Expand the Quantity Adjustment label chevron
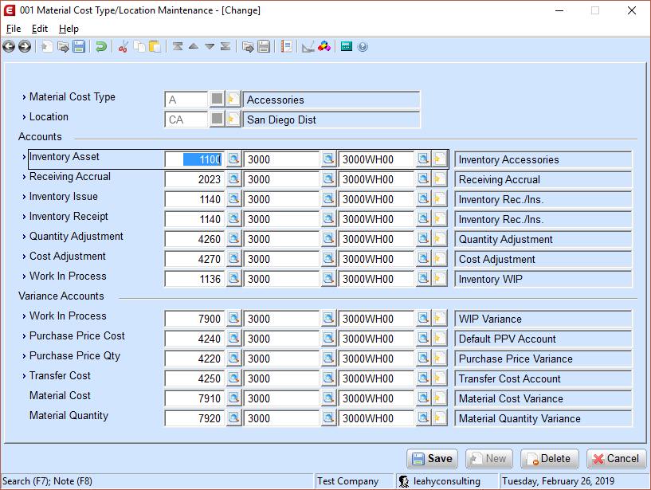651x490 pixels. [x=24, y=237]
